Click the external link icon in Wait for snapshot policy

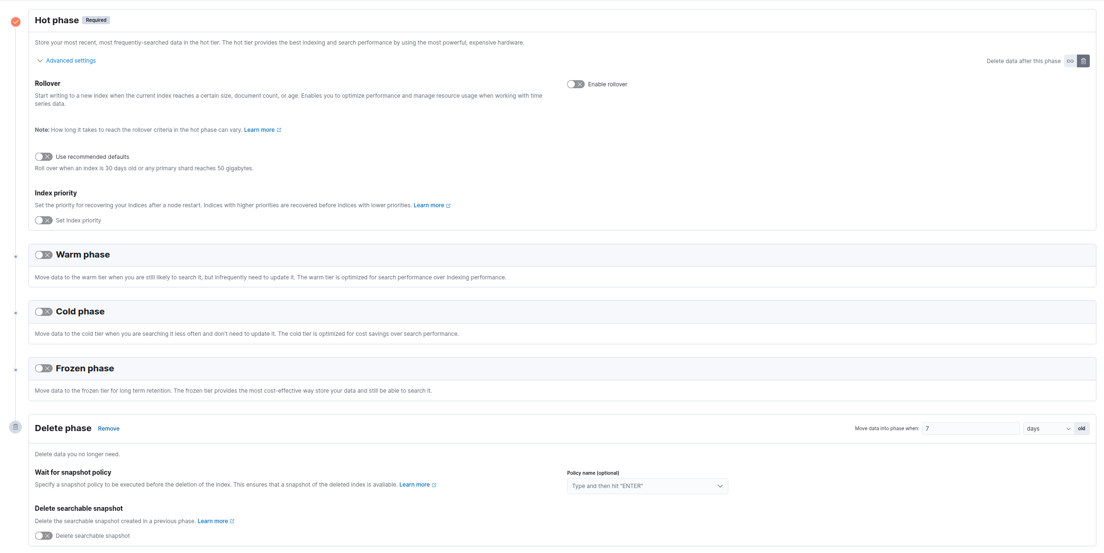coord(434,485)
